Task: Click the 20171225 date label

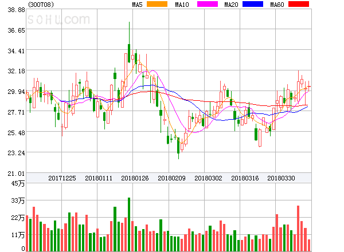Action: 62,178
